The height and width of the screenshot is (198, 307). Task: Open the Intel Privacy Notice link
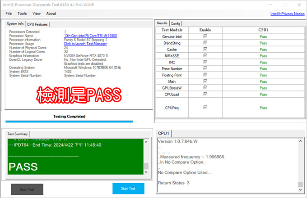[288, 13]
